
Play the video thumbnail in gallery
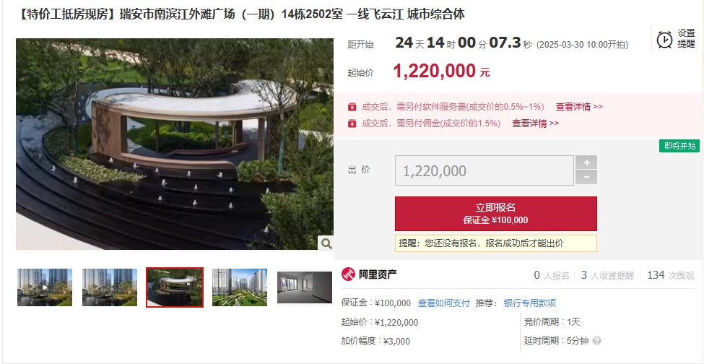[x=45, y=287]
